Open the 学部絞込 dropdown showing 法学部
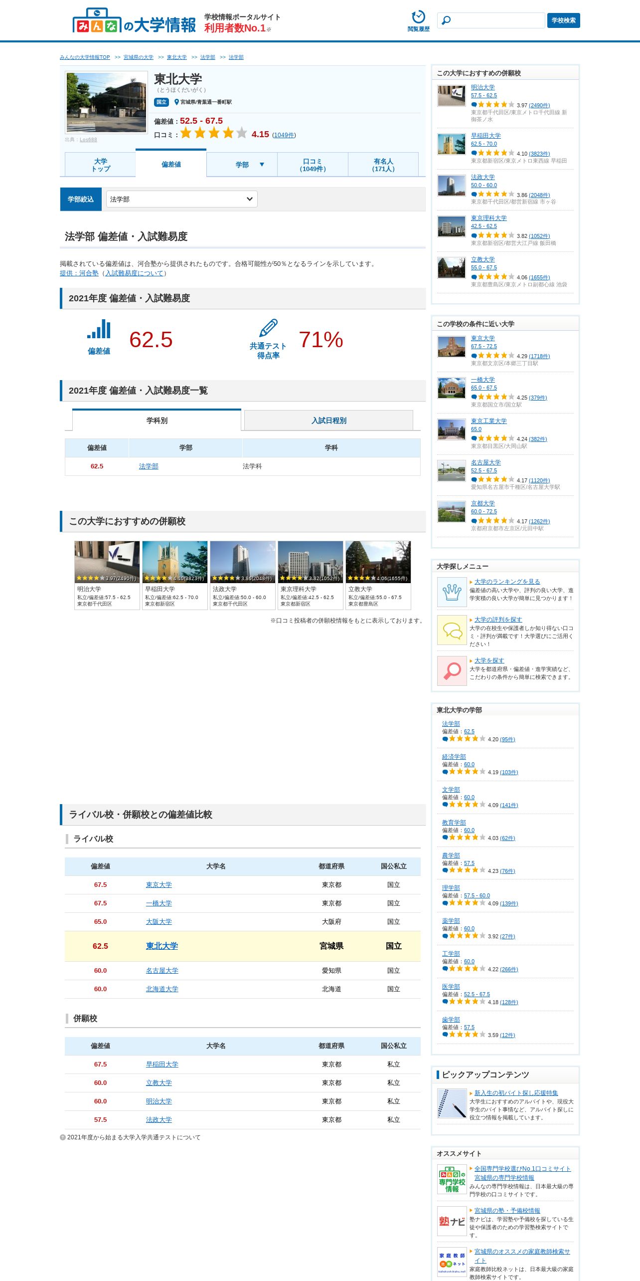640x1281 pixels. [x=181, y=199]
